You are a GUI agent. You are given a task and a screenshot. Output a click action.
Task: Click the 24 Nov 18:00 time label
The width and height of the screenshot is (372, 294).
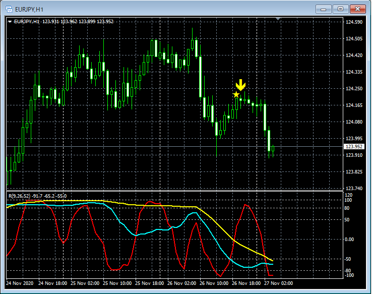[52, 283]
